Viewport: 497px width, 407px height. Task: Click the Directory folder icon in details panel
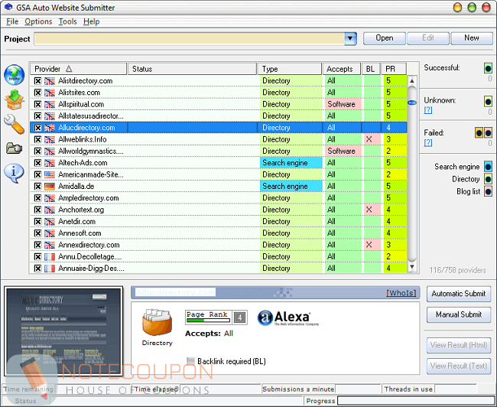click(x=158, y=322)
